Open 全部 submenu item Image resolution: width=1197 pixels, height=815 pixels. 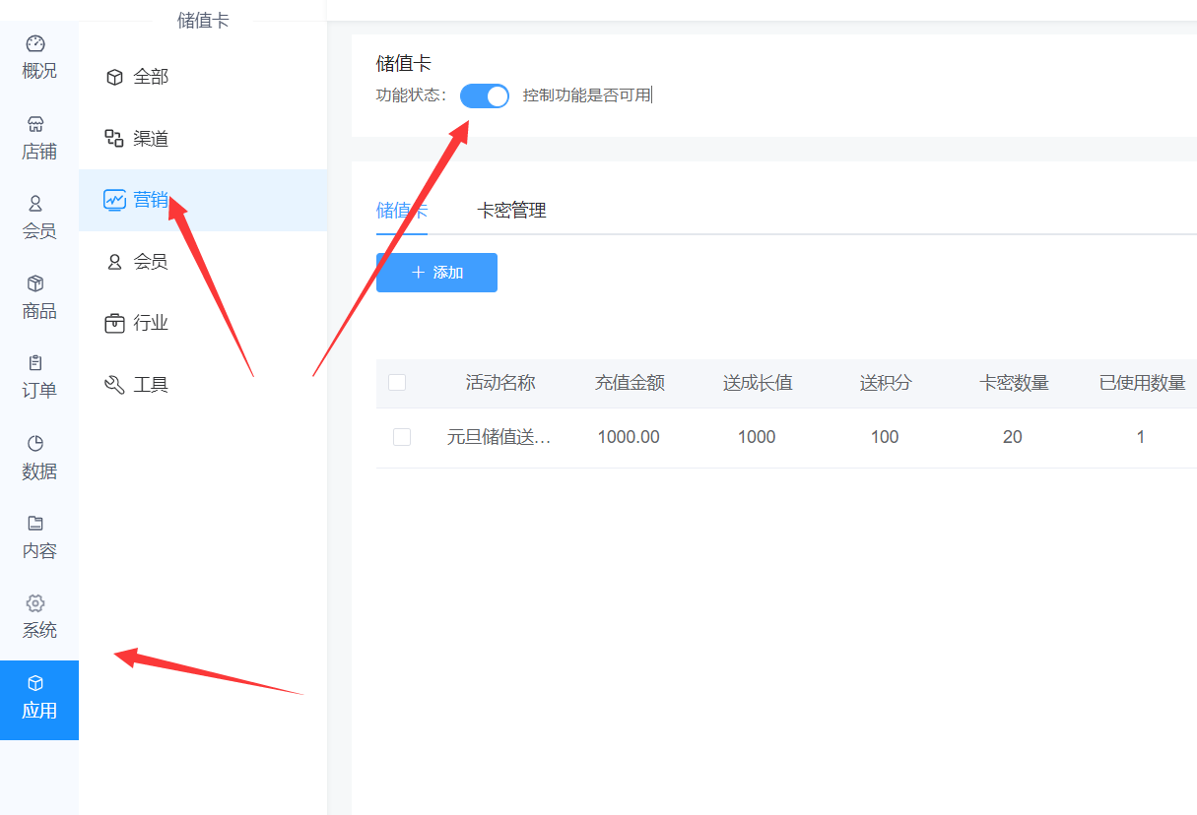203,77
